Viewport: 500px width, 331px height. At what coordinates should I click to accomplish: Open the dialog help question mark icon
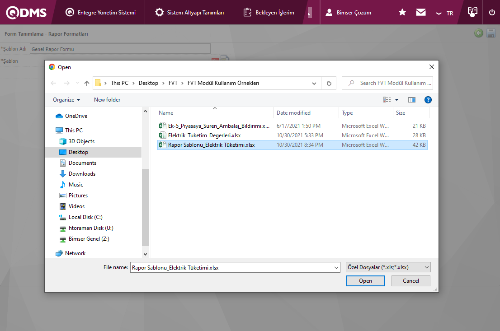[428, 100]
